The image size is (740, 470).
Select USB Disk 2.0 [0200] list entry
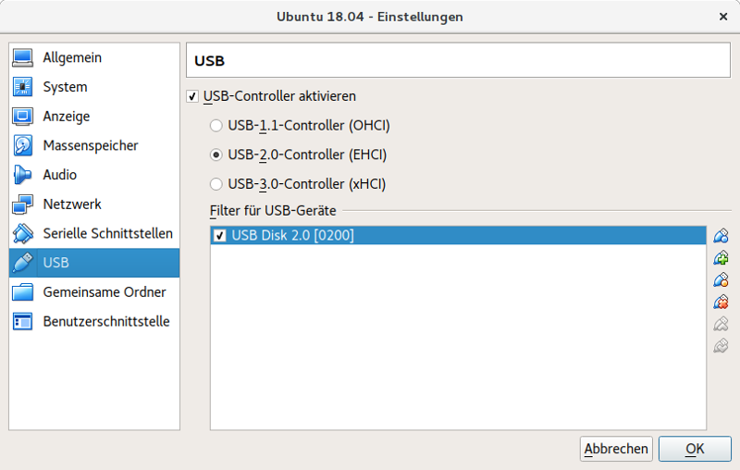[458, 236]
